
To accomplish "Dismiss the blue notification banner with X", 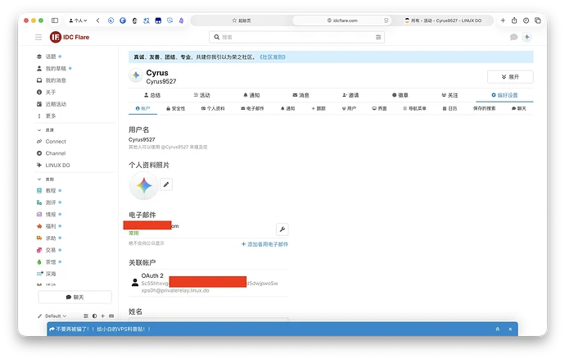I will click(510, 329).
